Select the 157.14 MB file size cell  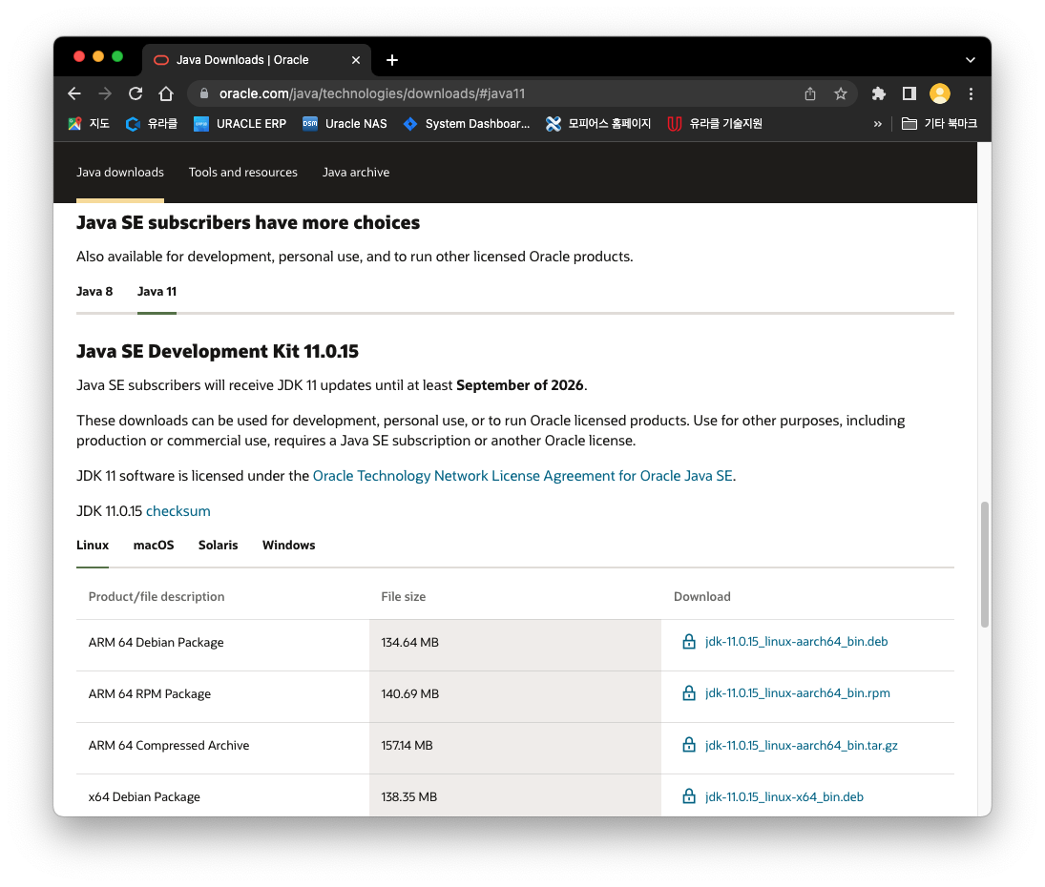click(x=515, y=749)
